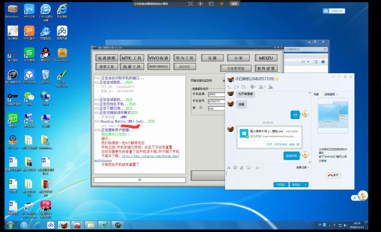Image resolution: width=381 pixels, height=232 pixels.
Task: Click the blue 发送 send button in QQ chat
Action: click(296, 185)
